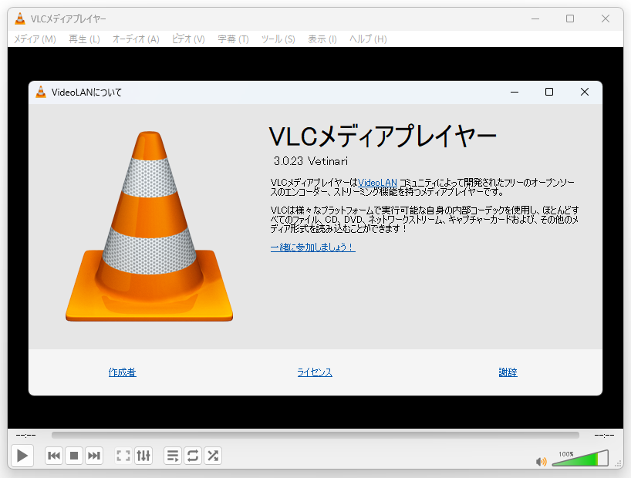Toggle random shuffle playback
The width and height of the screenshot is (631, 478).
tap(213, 456)
